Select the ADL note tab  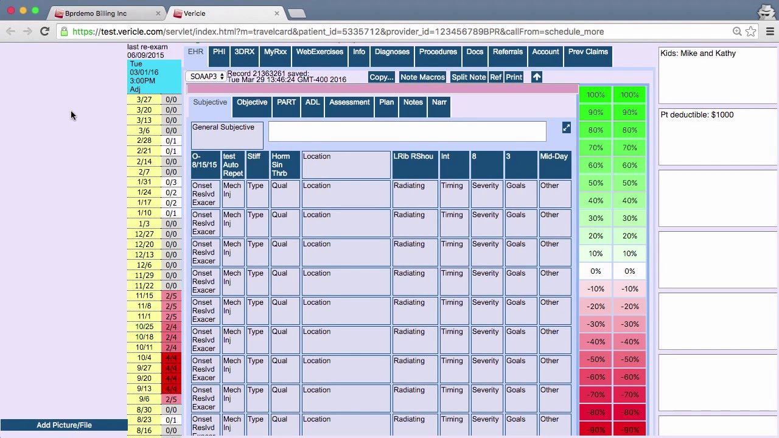pos(312,106)
